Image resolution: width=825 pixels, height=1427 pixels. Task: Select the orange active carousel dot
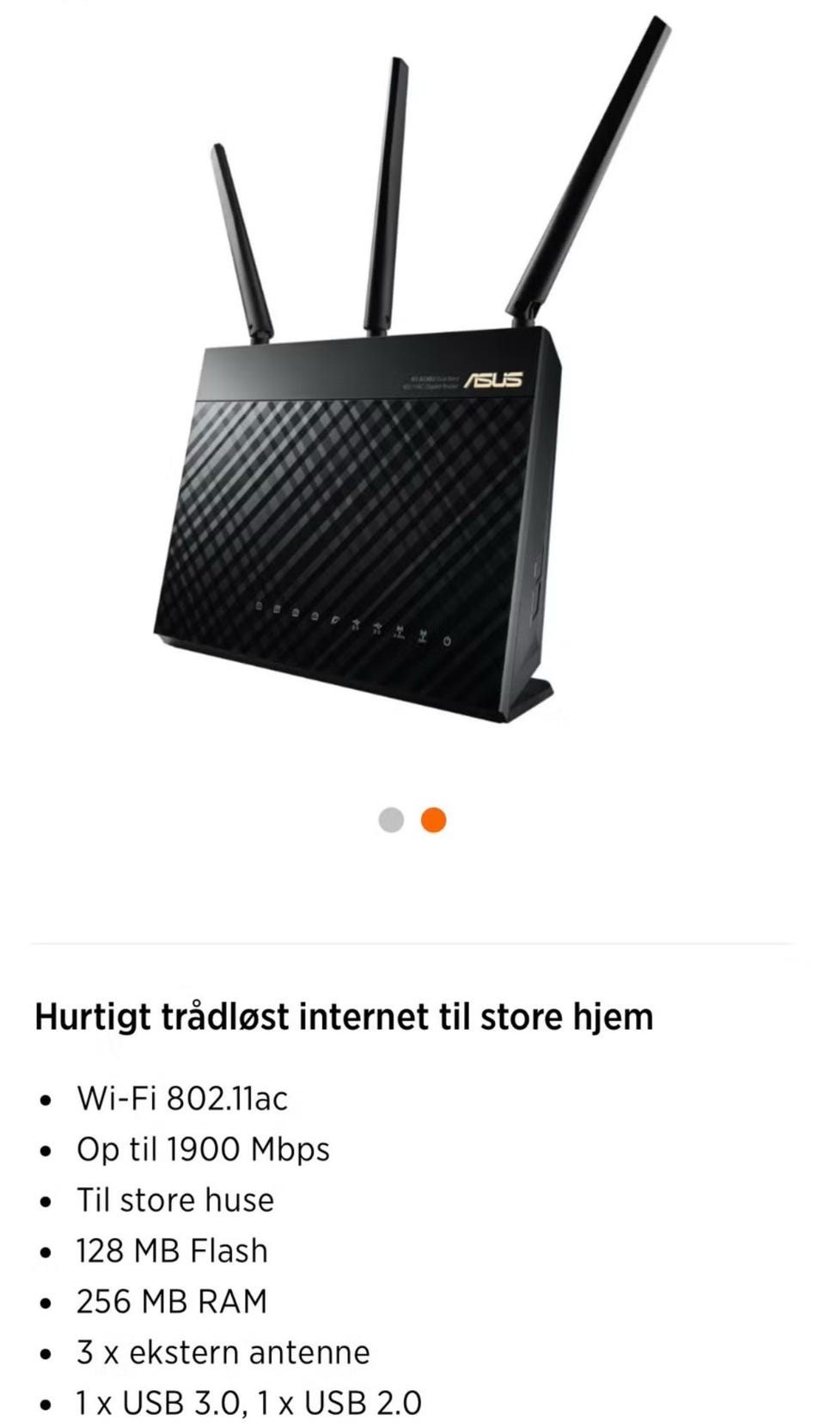(x=433, y=820)
